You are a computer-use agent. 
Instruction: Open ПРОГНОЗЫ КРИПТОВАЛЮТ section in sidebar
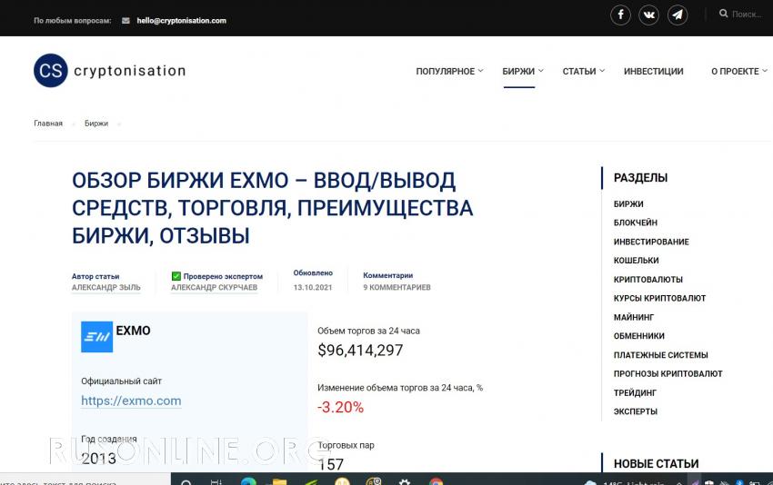click(x=668, y=373)
